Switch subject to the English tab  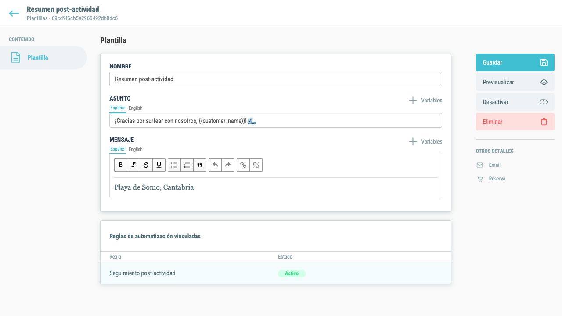pyautogui.click(x=135, y=108)
